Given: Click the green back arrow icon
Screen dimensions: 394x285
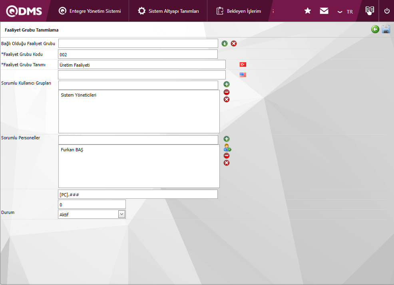Looking at the screenshot, I should pyautogui.click(x=375, y=29).
